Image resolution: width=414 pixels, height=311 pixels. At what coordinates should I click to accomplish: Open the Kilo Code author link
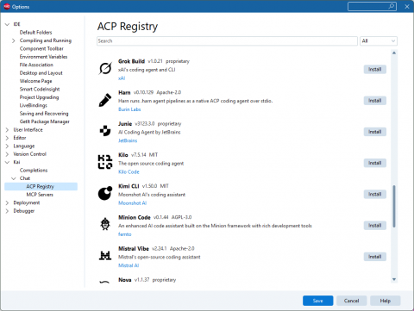(x=129, y=171)
